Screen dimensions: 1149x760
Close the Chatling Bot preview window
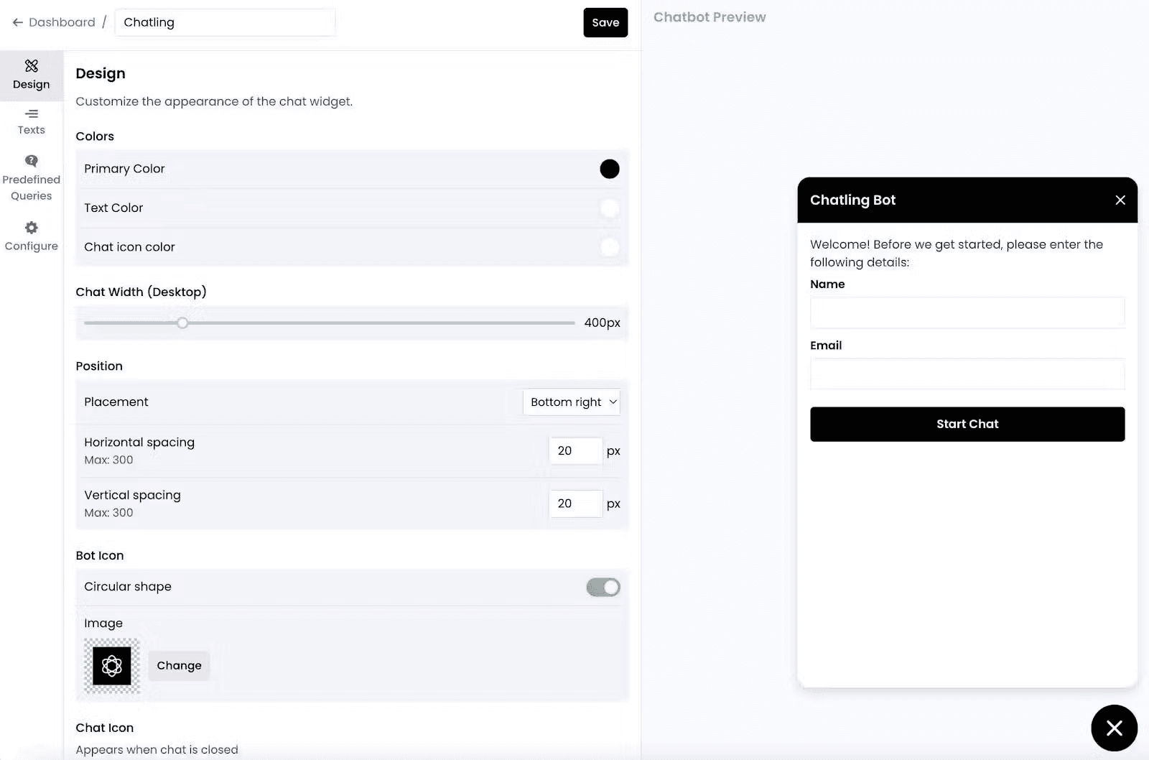click(x=1120, y=200)
